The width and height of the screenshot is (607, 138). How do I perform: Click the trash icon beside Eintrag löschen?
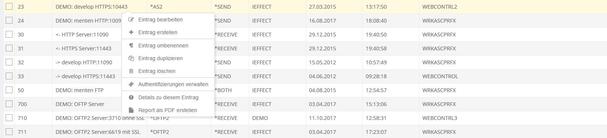(x=131, y=71)
